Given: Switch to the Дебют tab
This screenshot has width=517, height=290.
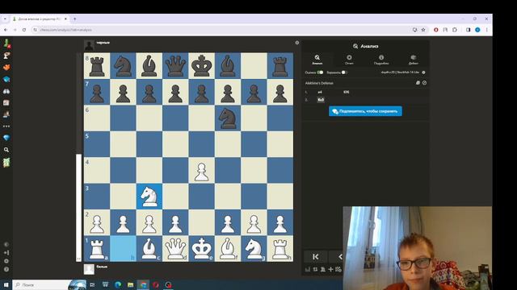Looking at the screenshot, I should (x=413, y=60).
